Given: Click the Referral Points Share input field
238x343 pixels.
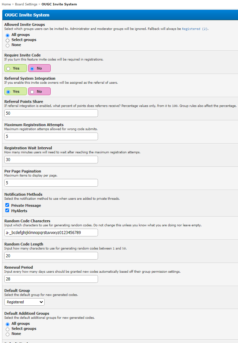Looking at the screenshot, I should coord(51,113).
